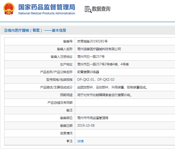The width and height of the screenshot is (175, 149).
Task: Select the date 2019-10-08
Action: coord(86,125)
